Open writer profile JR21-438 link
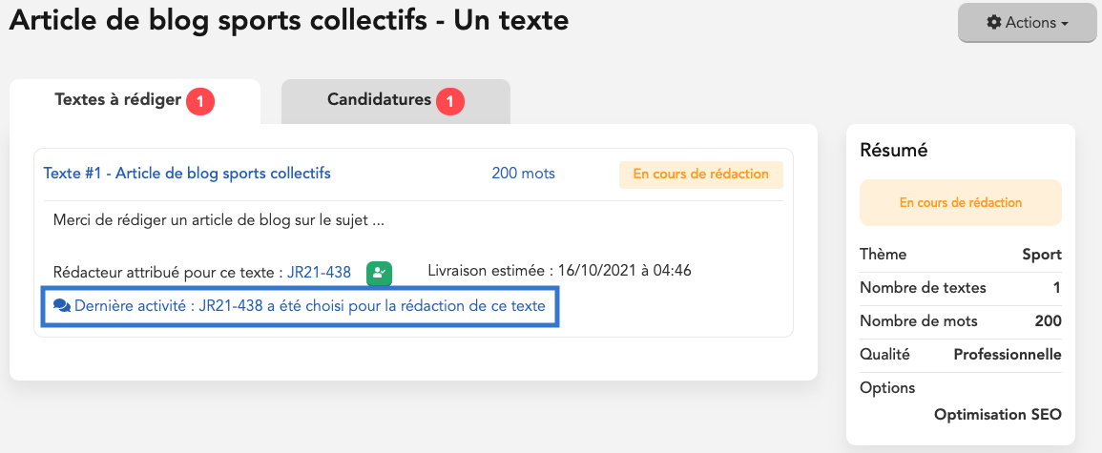The image size is (1102, 453). (319, 273)
